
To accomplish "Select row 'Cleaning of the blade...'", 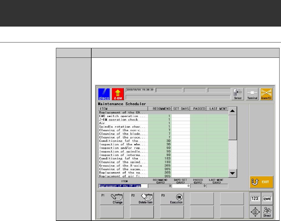I will (163, 134).
